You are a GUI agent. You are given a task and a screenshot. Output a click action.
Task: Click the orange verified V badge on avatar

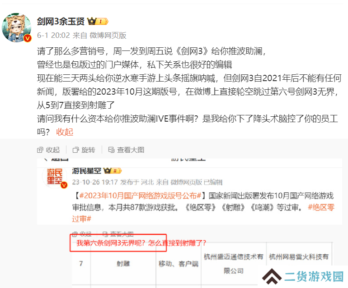coord(28,38)
